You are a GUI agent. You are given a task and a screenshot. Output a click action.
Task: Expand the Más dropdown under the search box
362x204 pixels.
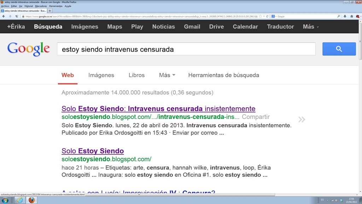167,75
